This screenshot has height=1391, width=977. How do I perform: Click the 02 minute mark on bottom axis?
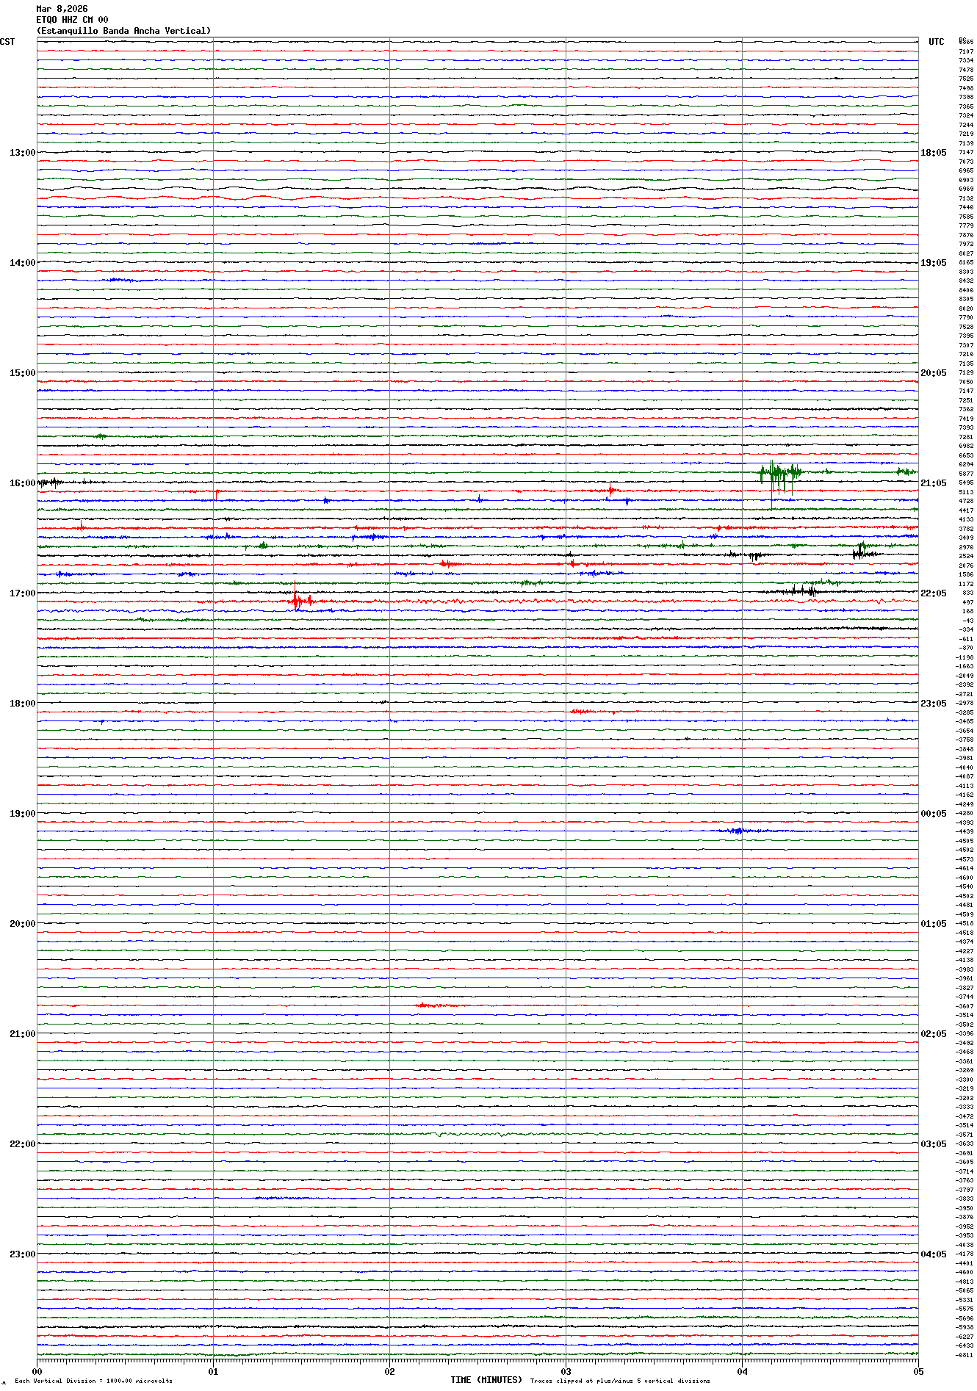point(389,1371)
